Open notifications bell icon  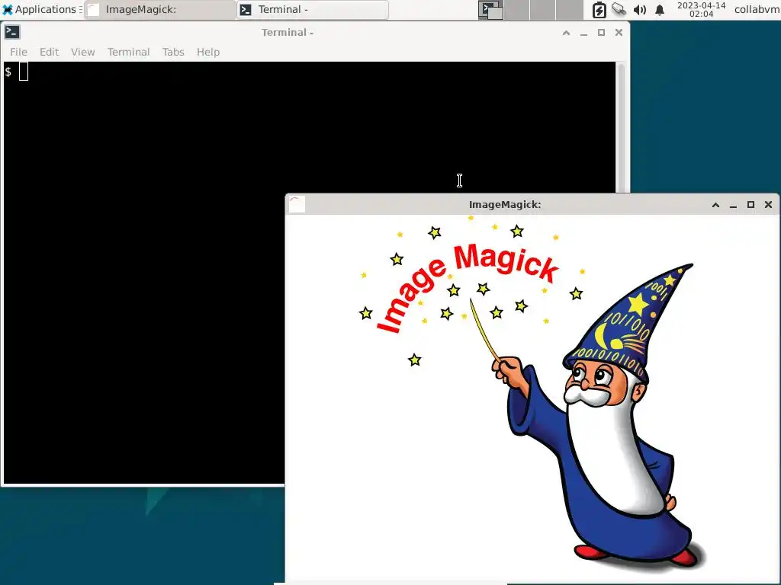coord(660,10)
